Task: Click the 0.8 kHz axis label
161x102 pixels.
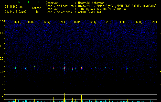Action: pos(2,71)
